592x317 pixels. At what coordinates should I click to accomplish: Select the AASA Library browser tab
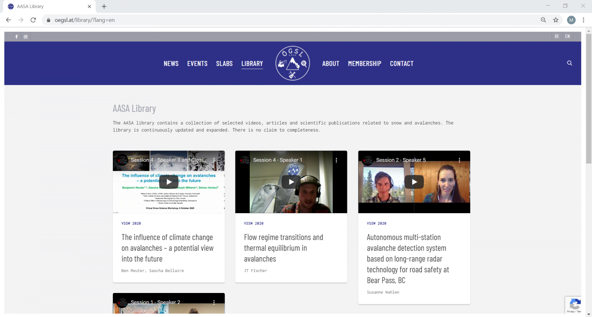pyautogui.click(x=50, y=6)
